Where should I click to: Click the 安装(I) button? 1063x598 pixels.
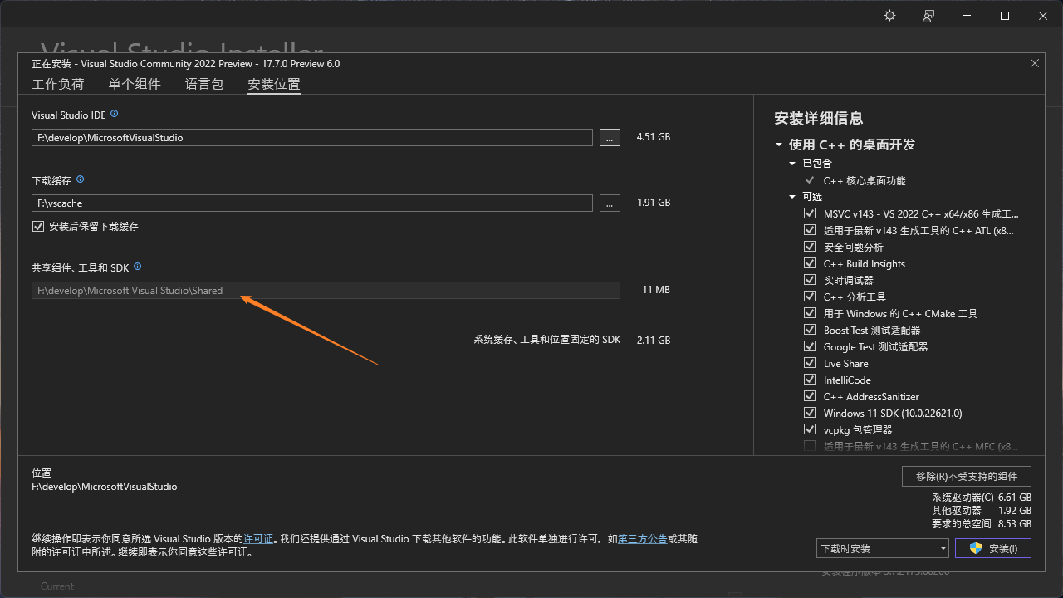pos(993,548)
